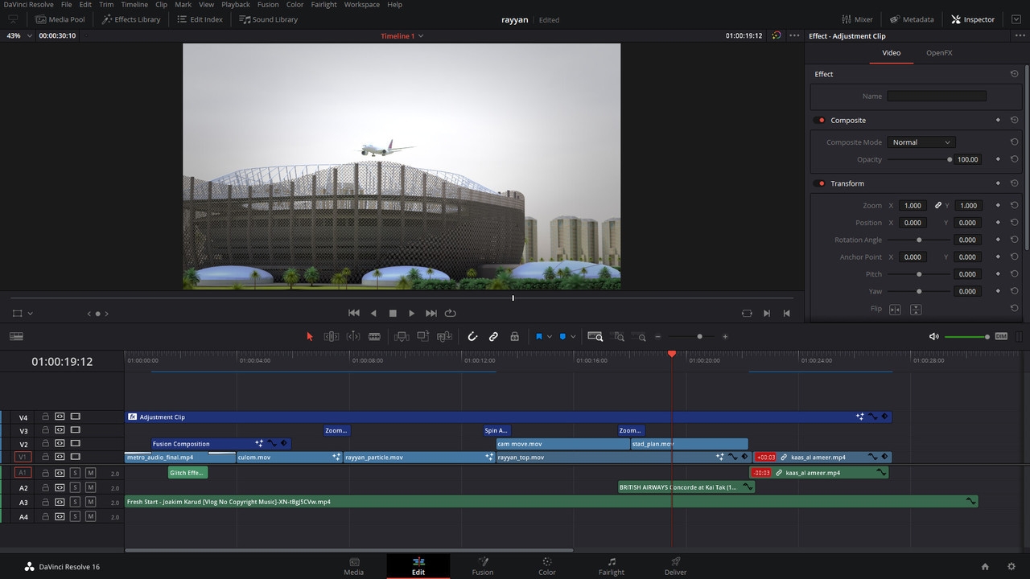Viewport: 1030px width, 579px height.
Task: Toggle the Composite section enable switch
Action: [x=820, y=121]
